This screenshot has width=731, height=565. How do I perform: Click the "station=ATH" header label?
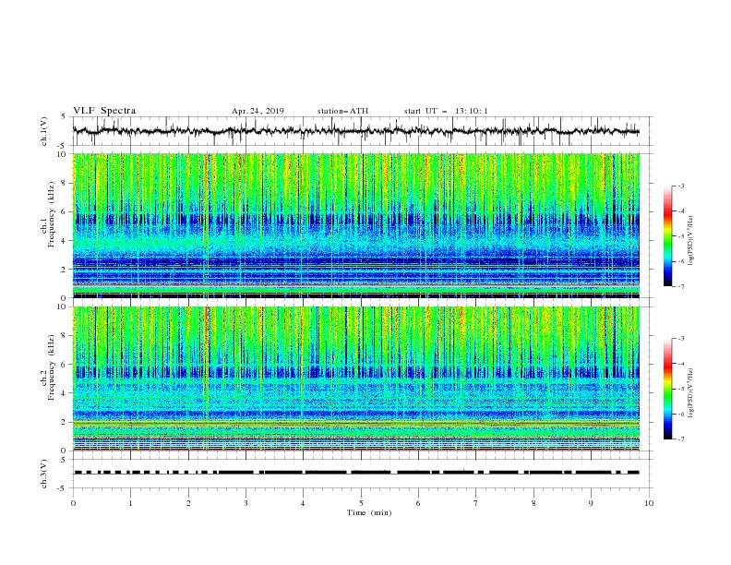click(x=342, y=111)
